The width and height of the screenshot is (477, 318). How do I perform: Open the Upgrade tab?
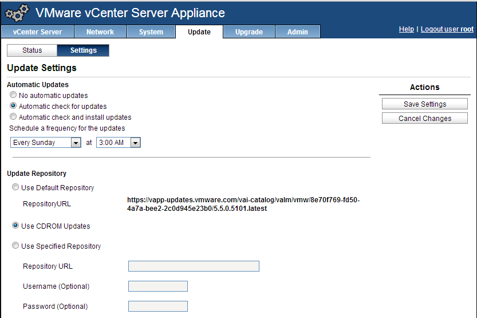tap(249, 32)
